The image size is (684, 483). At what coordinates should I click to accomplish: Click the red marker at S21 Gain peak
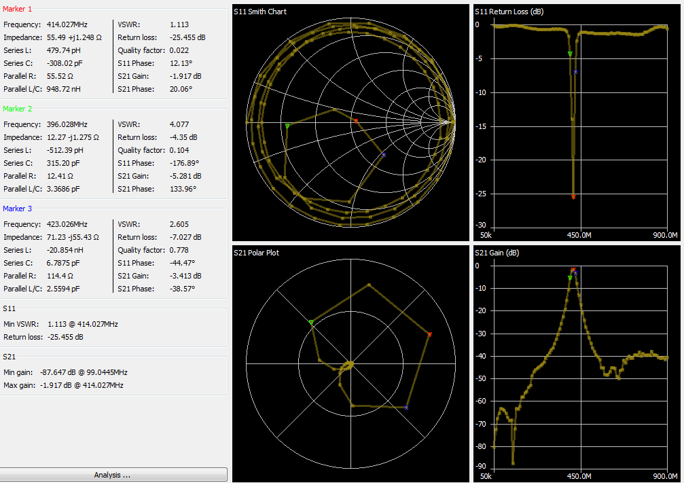coord(573,270)
